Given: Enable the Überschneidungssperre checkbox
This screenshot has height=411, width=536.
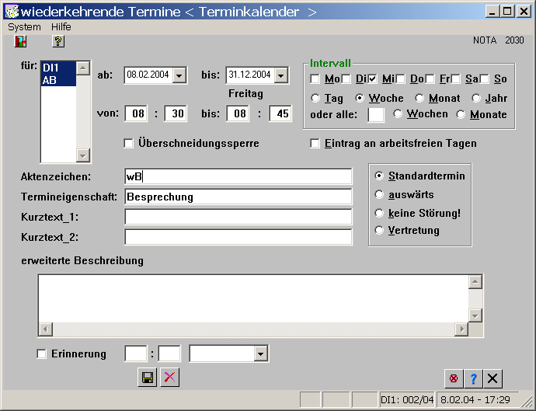Looking at the screenshot, I should pyautogui.click(x=129, y=143).
